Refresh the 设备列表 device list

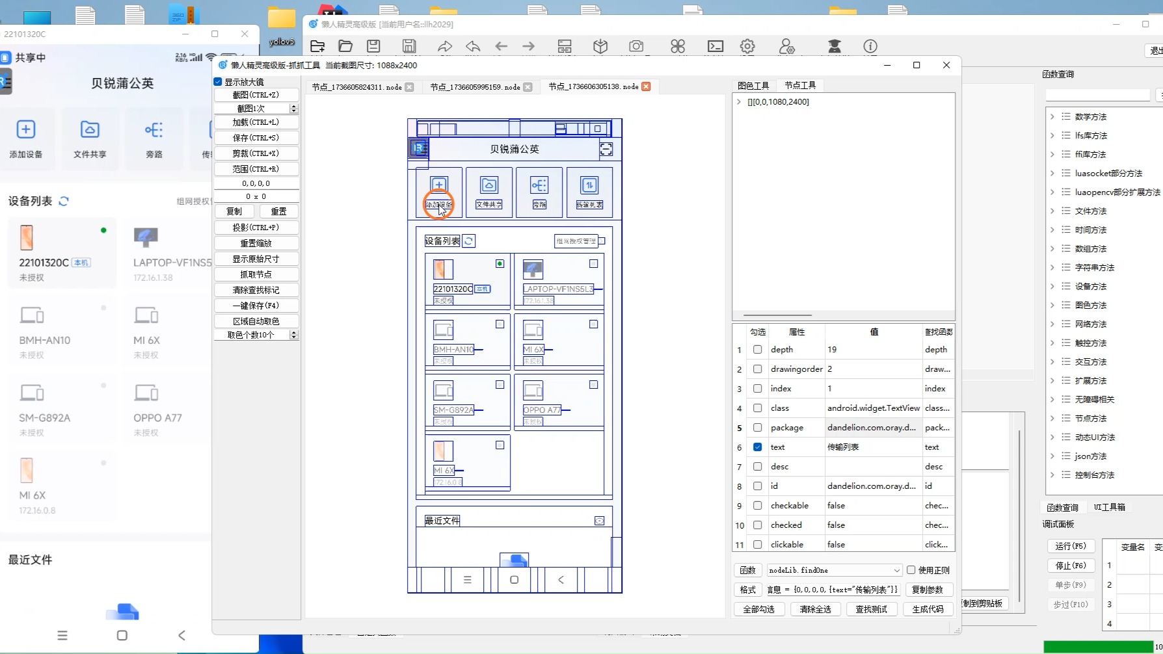coord(64,202)
